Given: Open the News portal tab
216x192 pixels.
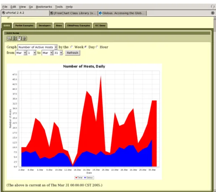Looking at the screenshot, I should [59, 26].
